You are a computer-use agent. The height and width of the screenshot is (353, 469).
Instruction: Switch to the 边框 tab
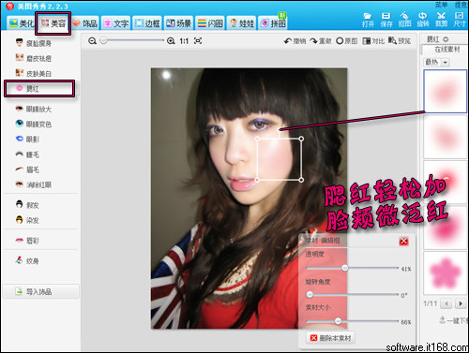pos(147,23)
